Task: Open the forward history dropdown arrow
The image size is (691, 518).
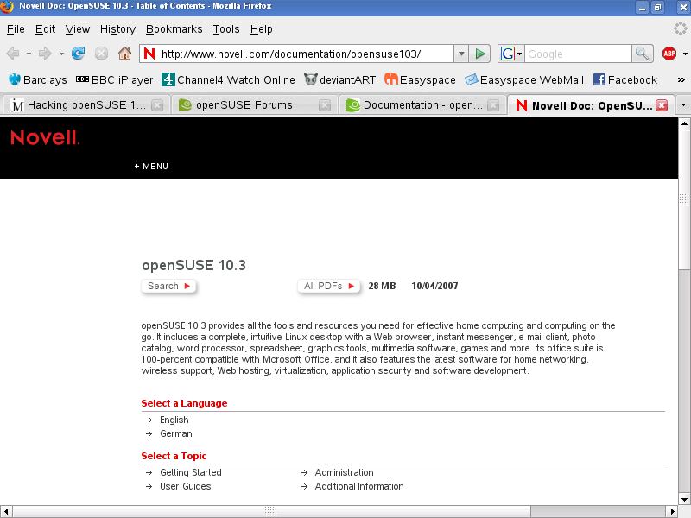Action: pyautogui.click(x=61, y=54)
